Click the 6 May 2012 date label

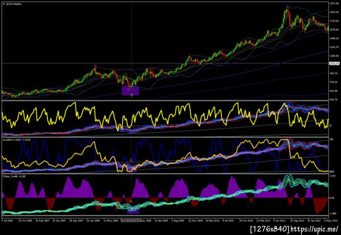click(331, 220)
